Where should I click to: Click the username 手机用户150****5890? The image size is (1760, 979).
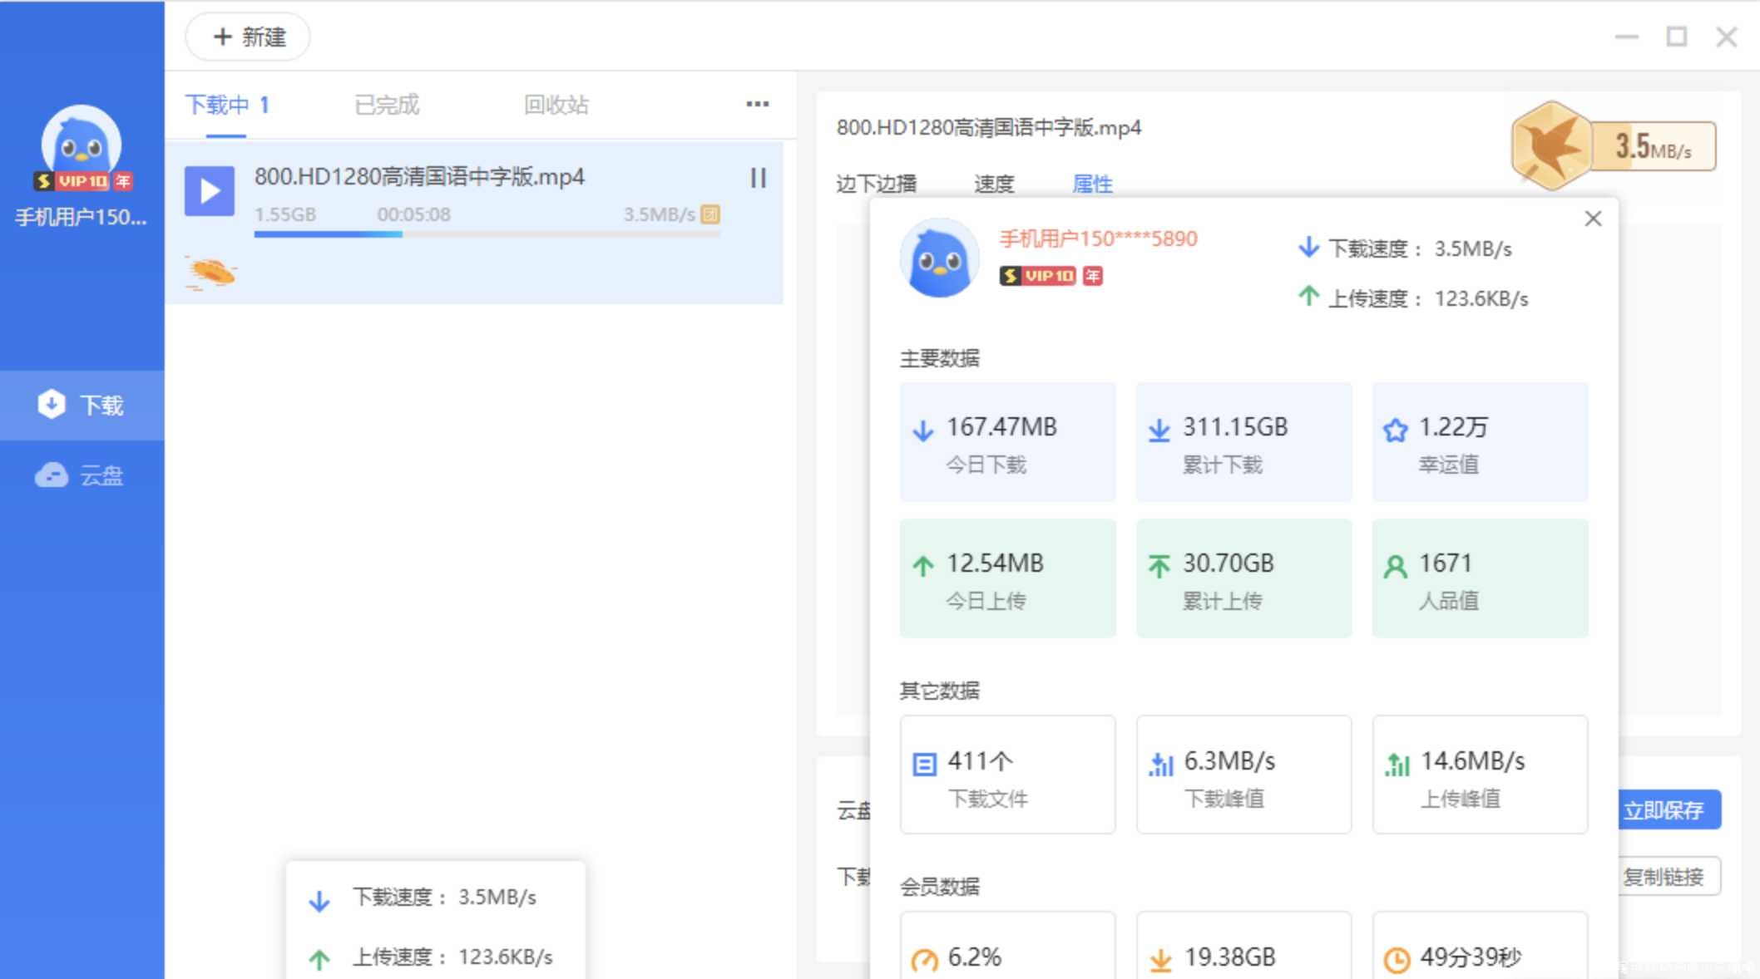click(1098, 239)
